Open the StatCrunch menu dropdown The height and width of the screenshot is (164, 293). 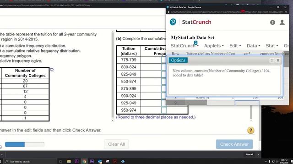click(x=184, y=46)
